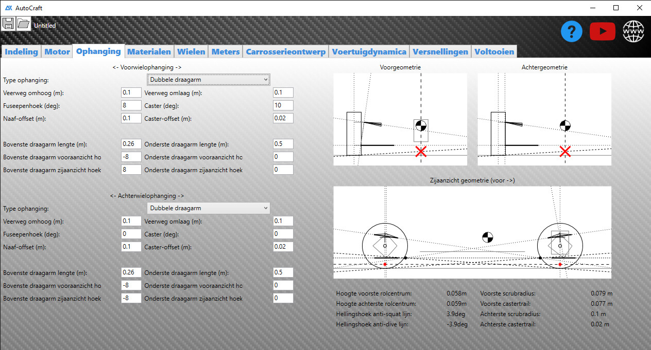Click the Zijaanzicht geometrie side view diagram
651x350 pixels.
[472, 232]
